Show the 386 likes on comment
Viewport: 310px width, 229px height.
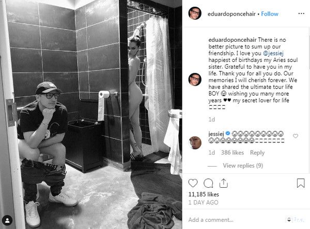(x=233, y=153)
